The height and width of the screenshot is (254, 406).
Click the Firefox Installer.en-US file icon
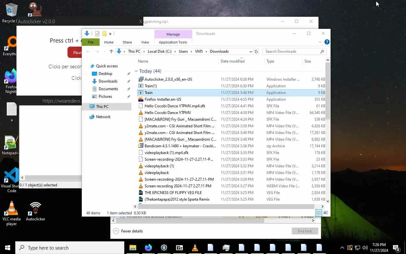141,99
